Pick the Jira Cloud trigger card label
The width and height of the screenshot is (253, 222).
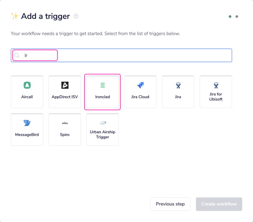[140, 97]
